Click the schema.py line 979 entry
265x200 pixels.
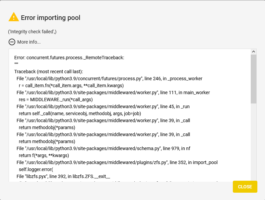[103, 148]
